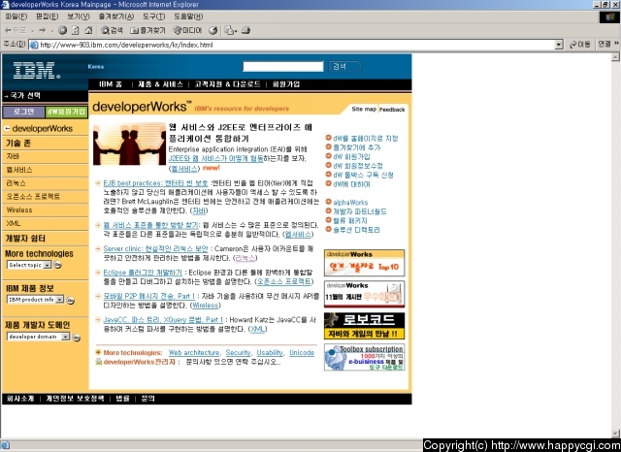Screen dimensions: 621x452
Task: Open the EJB best practices article link
Action: (155, 183)
